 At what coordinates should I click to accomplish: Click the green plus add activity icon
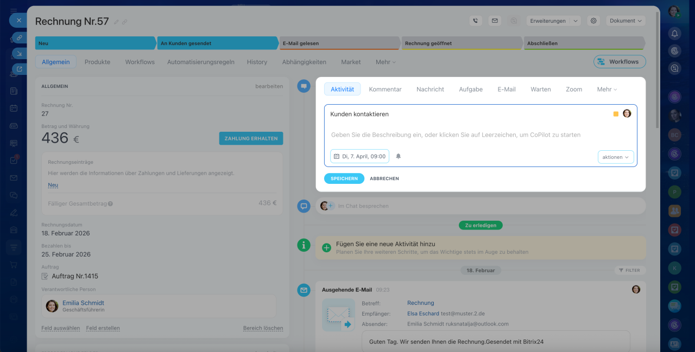tap(326, 248)
